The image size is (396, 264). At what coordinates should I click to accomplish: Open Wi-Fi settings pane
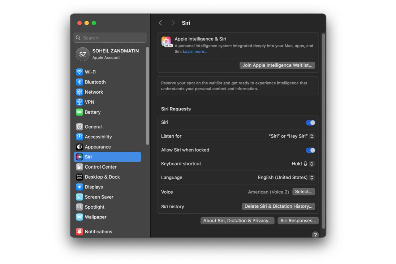pos(107,72)
